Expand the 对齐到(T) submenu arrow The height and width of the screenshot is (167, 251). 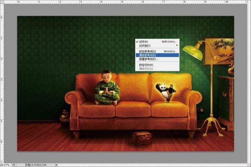[177, 46]
